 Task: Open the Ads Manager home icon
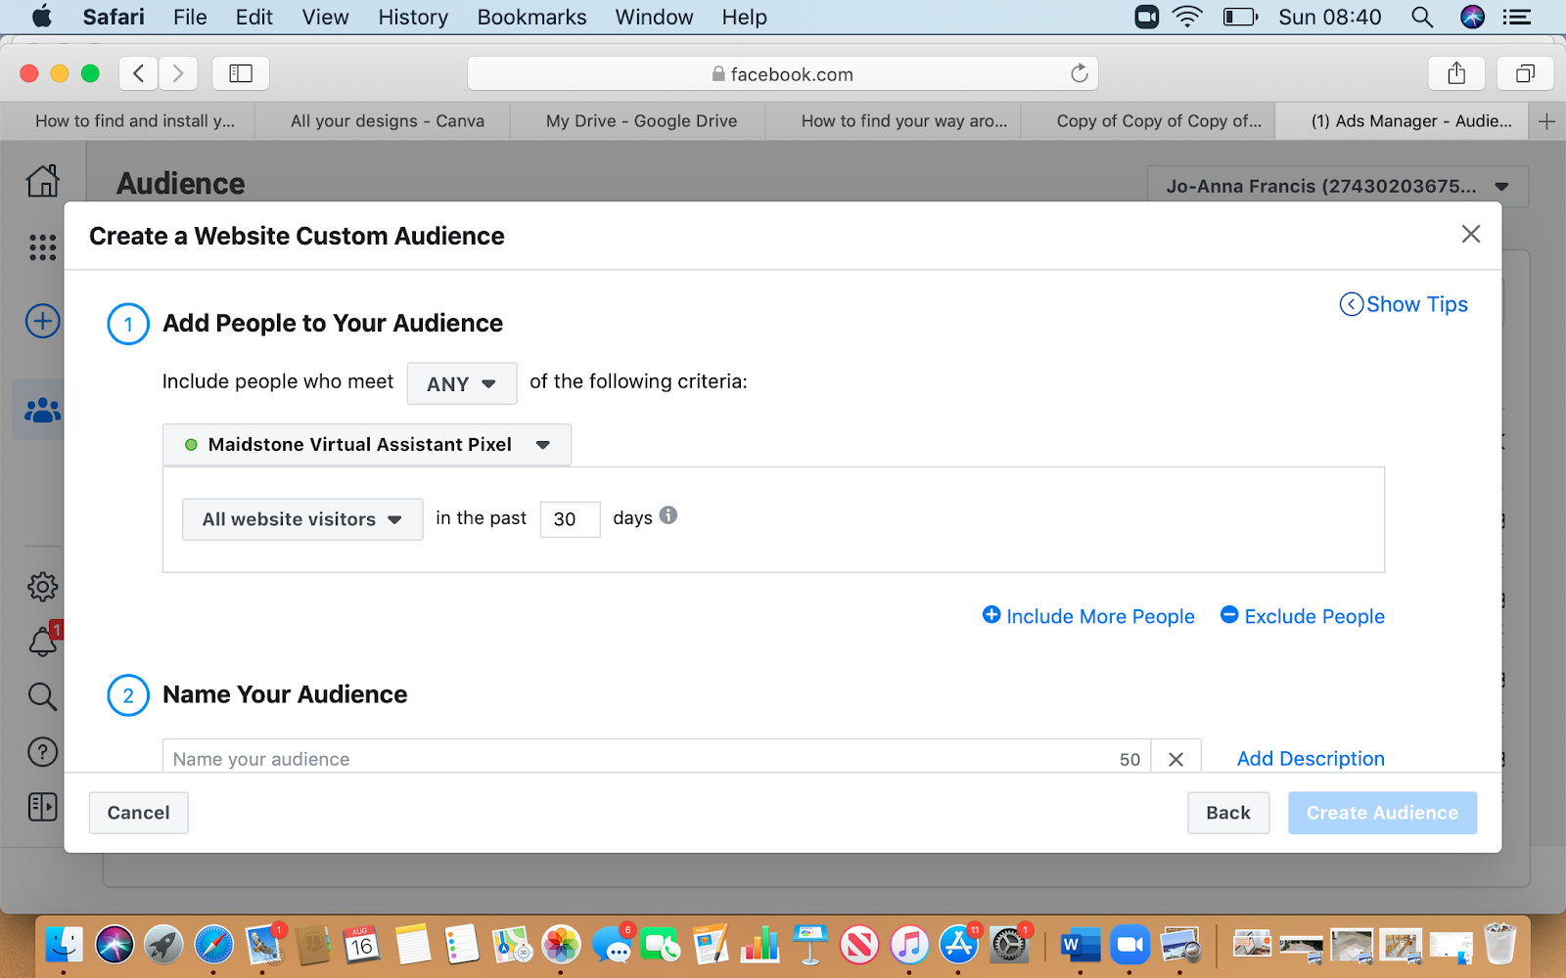click(x=43, y=181)
